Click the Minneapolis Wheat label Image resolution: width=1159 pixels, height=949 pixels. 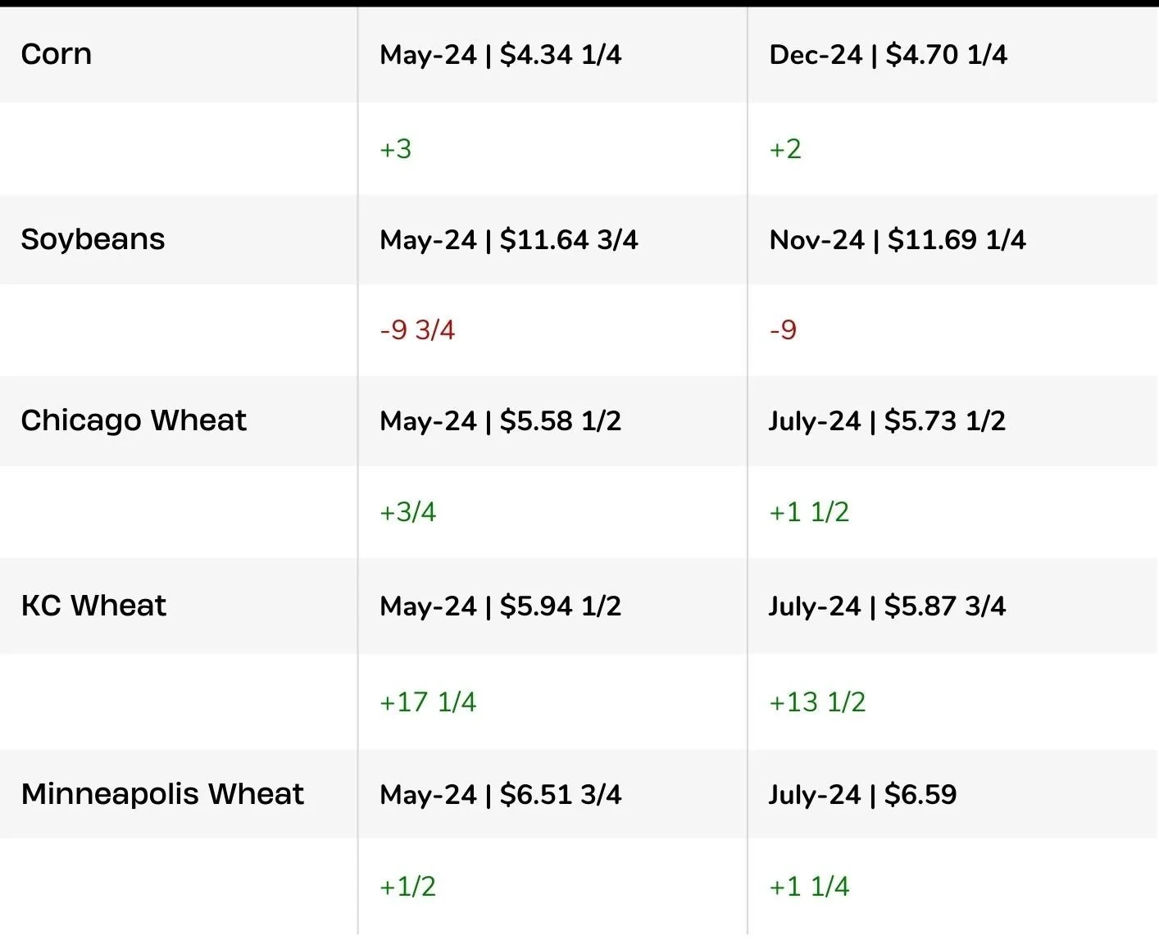pos(162,794)
